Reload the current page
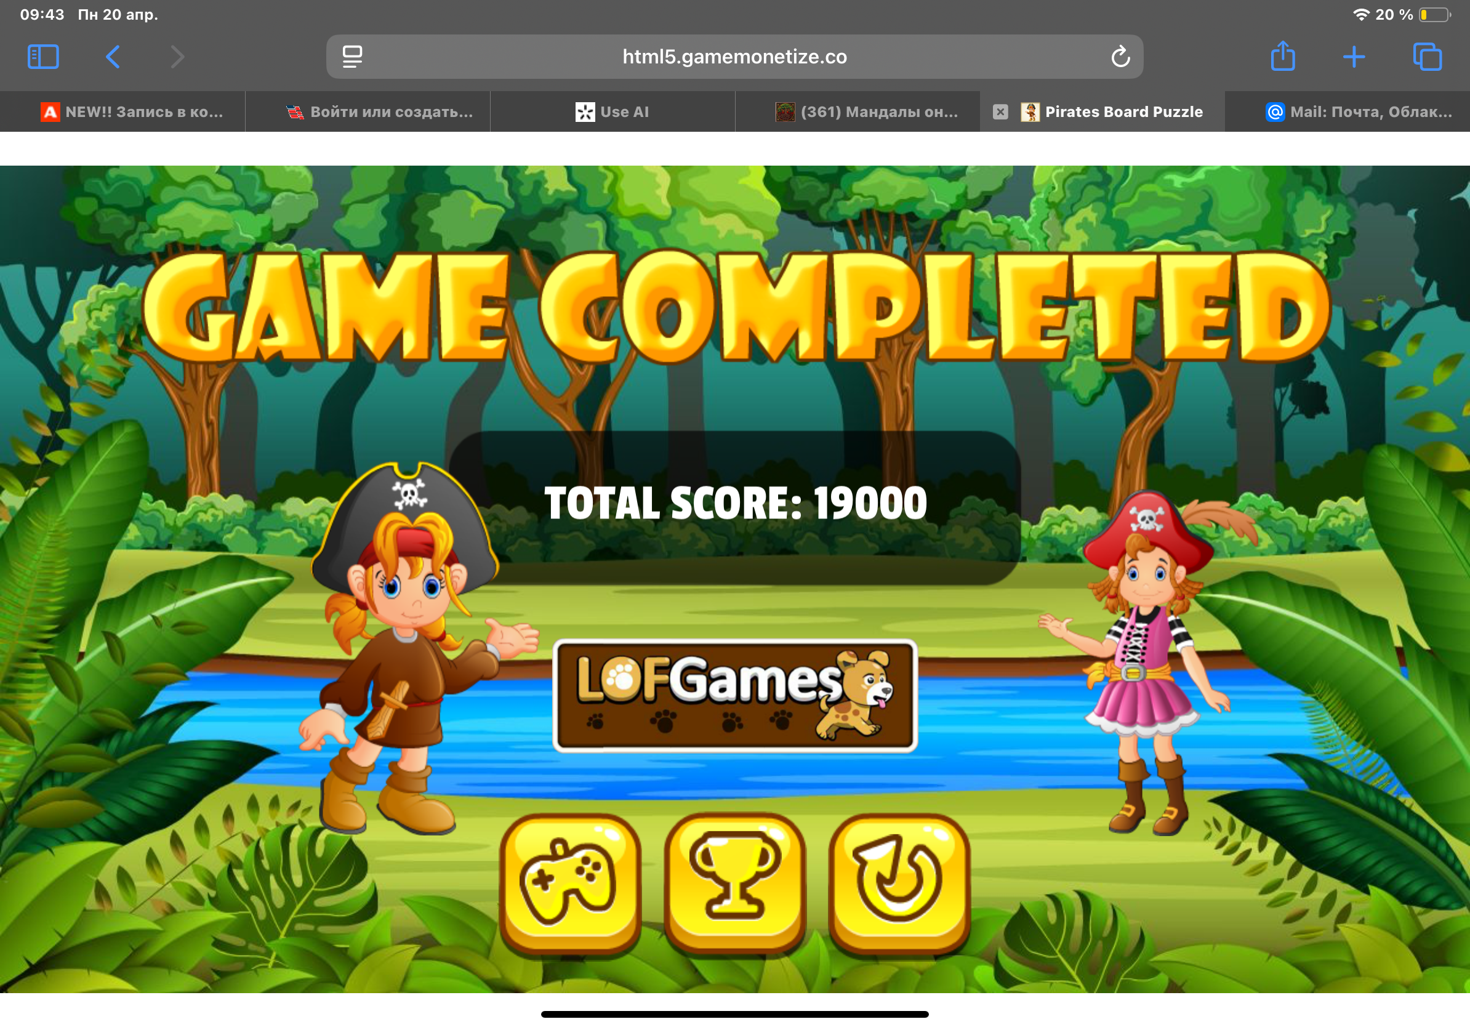Screen dimensions: 1470x1027 pyautogui.click(x=1120, y=57)
